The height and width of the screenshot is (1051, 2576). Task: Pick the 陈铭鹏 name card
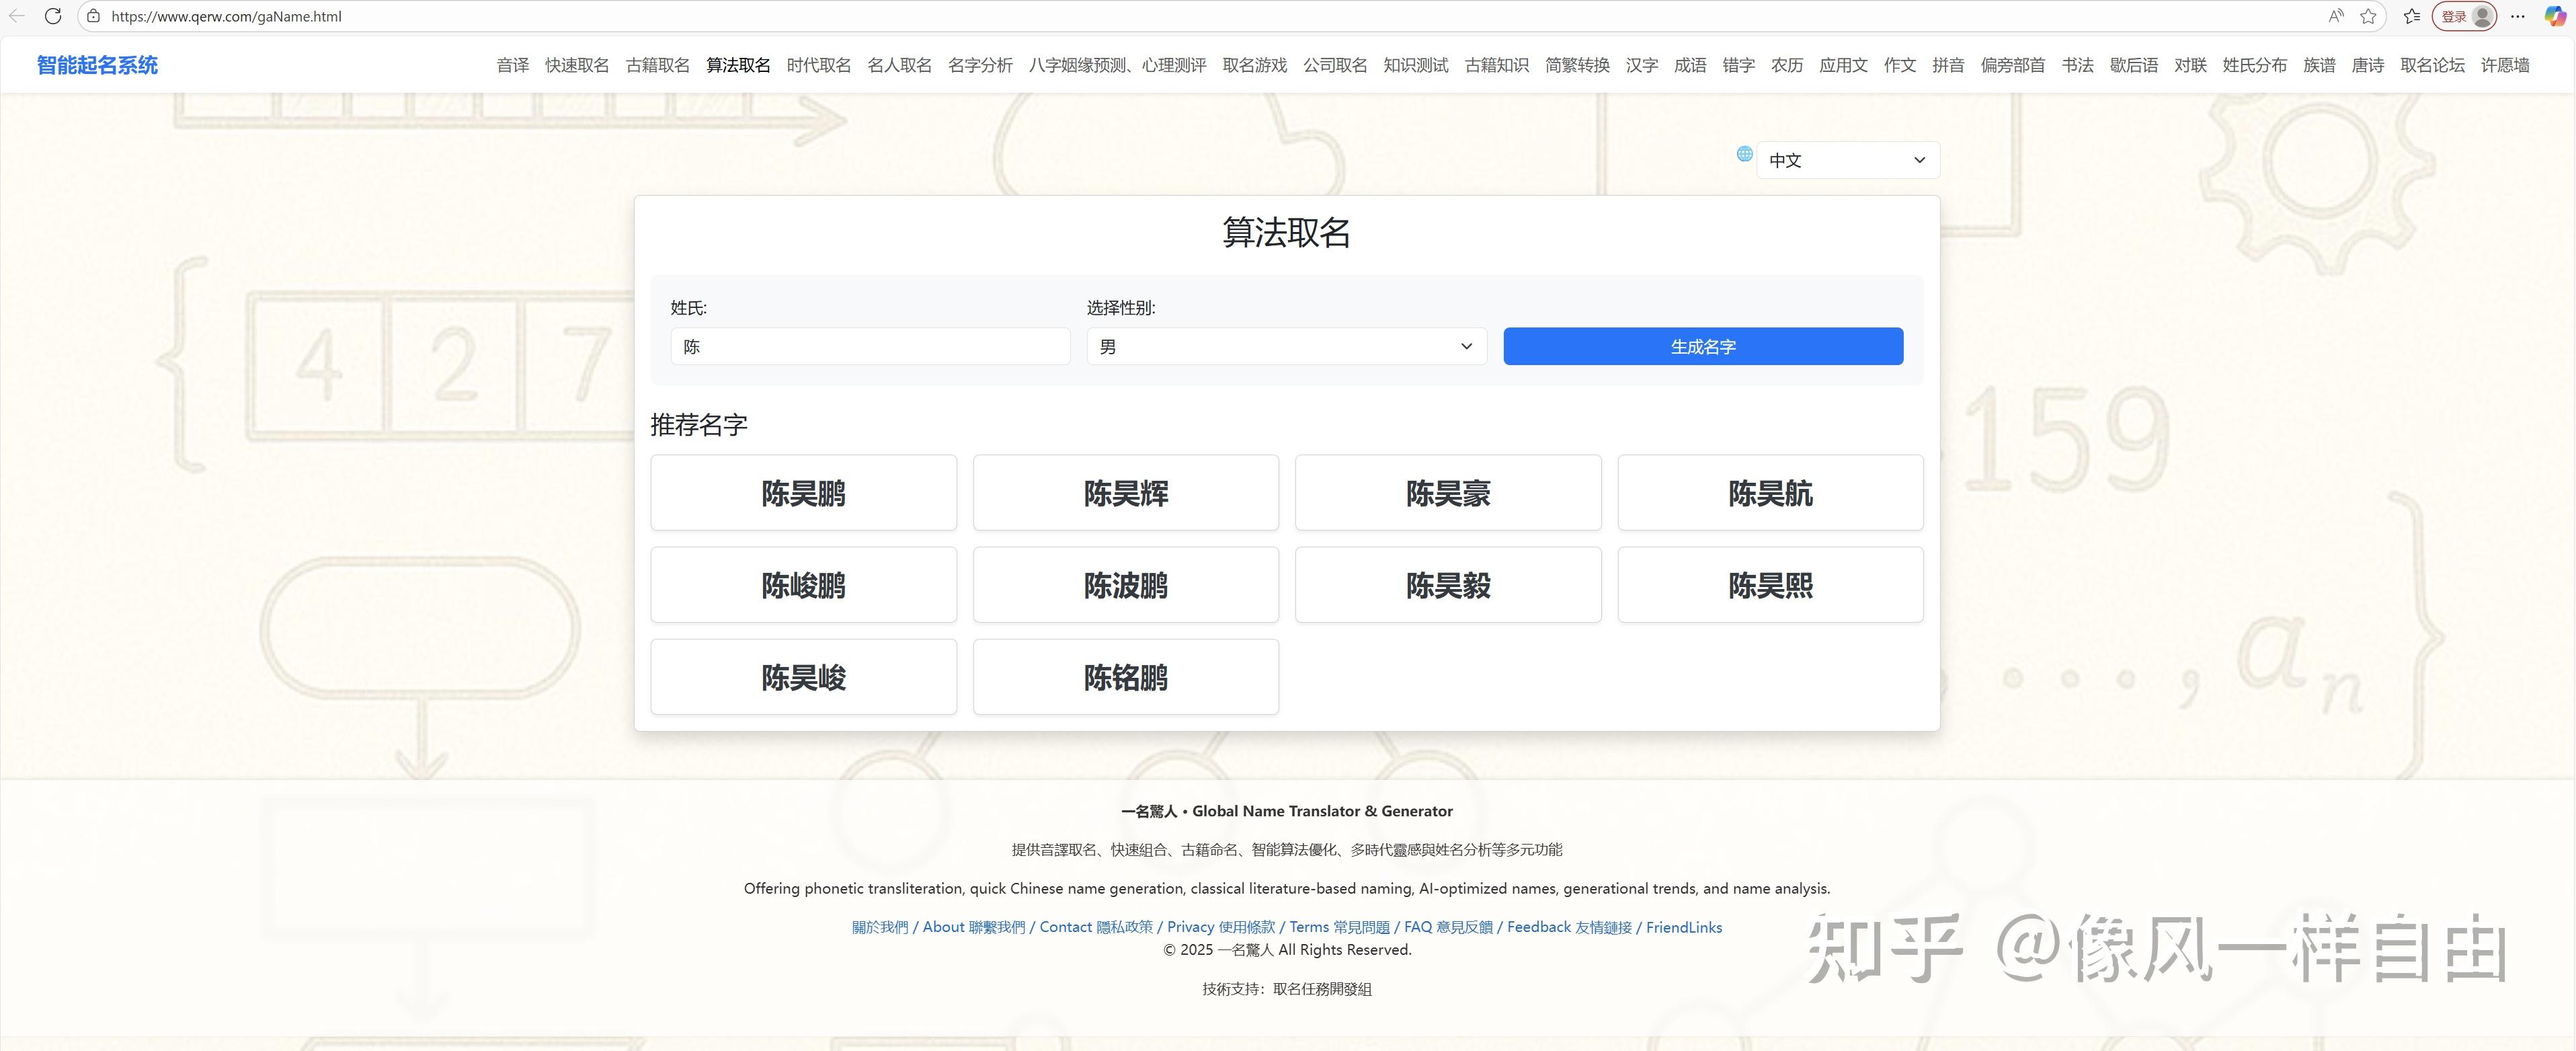pyautogui.click(x=1126, y=677)
